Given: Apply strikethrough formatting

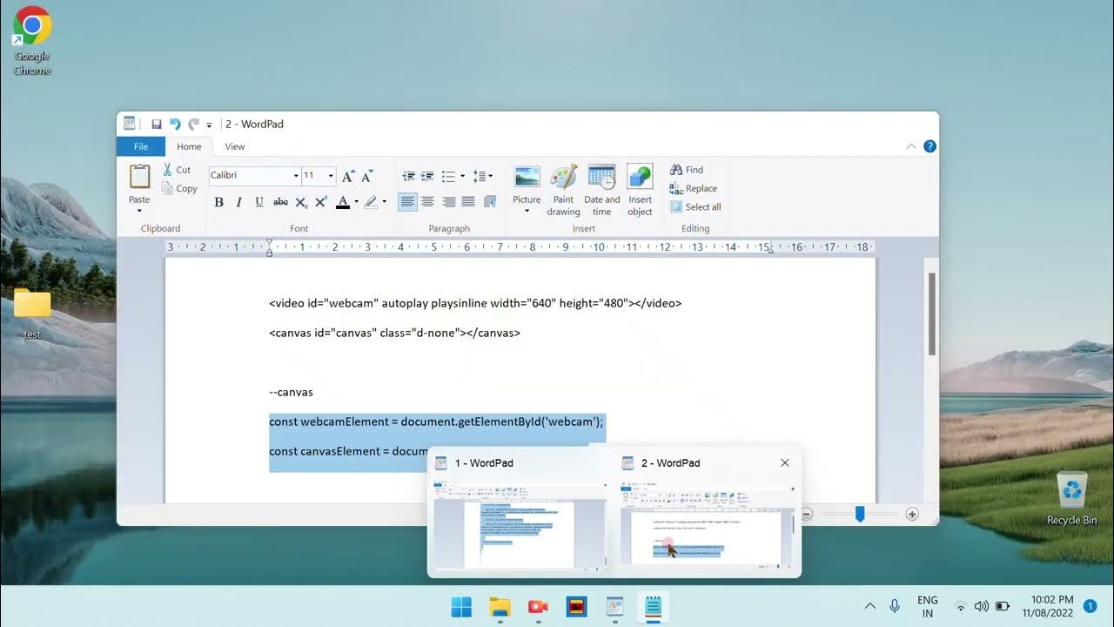Looking at the screenshot, I should pos(280,202).
